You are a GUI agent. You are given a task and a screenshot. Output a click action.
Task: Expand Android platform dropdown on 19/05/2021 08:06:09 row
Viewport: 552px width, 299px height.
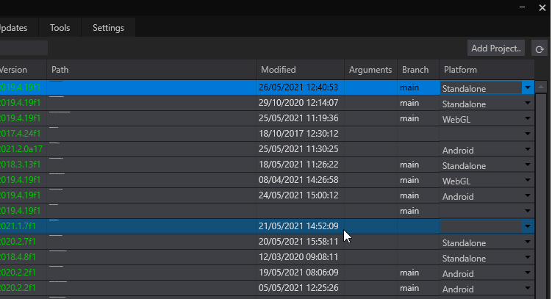pyautogui.click(x=527, y=273)
